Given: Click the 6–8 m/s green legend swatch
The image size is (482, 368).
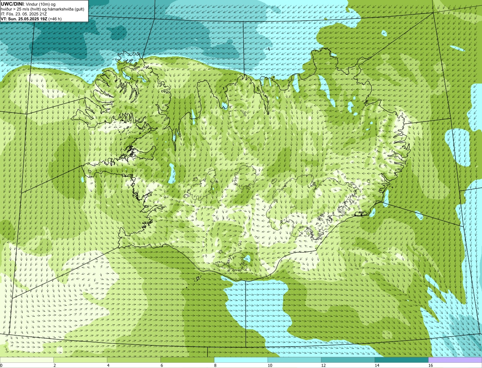Looking at the screenshot, I should 187,360.
